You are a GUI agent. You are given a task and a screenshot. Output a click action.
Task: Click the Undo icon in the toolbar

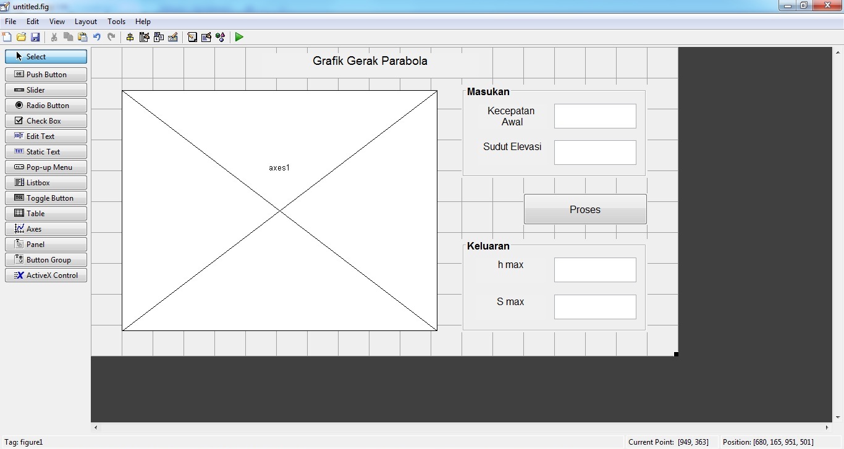97,37
